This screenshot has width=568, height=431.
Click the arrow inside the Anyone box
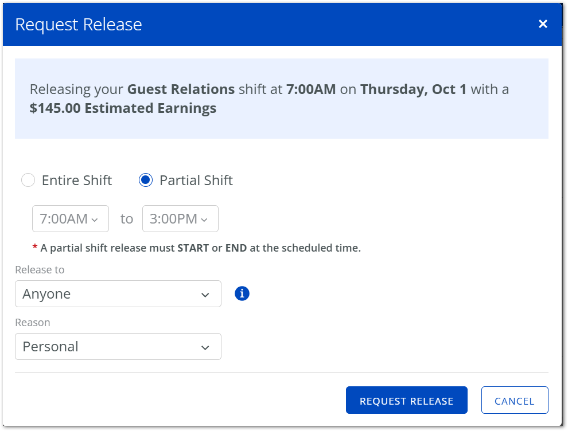click(205, 295)
